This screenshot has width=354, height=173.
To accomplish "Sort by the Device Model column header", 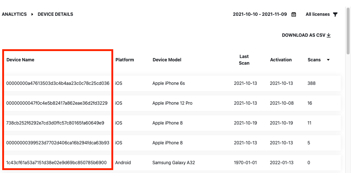I will (x=167, y=60).
